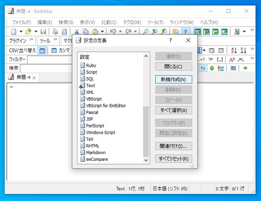Click the settings list scroll up arrow

coord(146,56)
